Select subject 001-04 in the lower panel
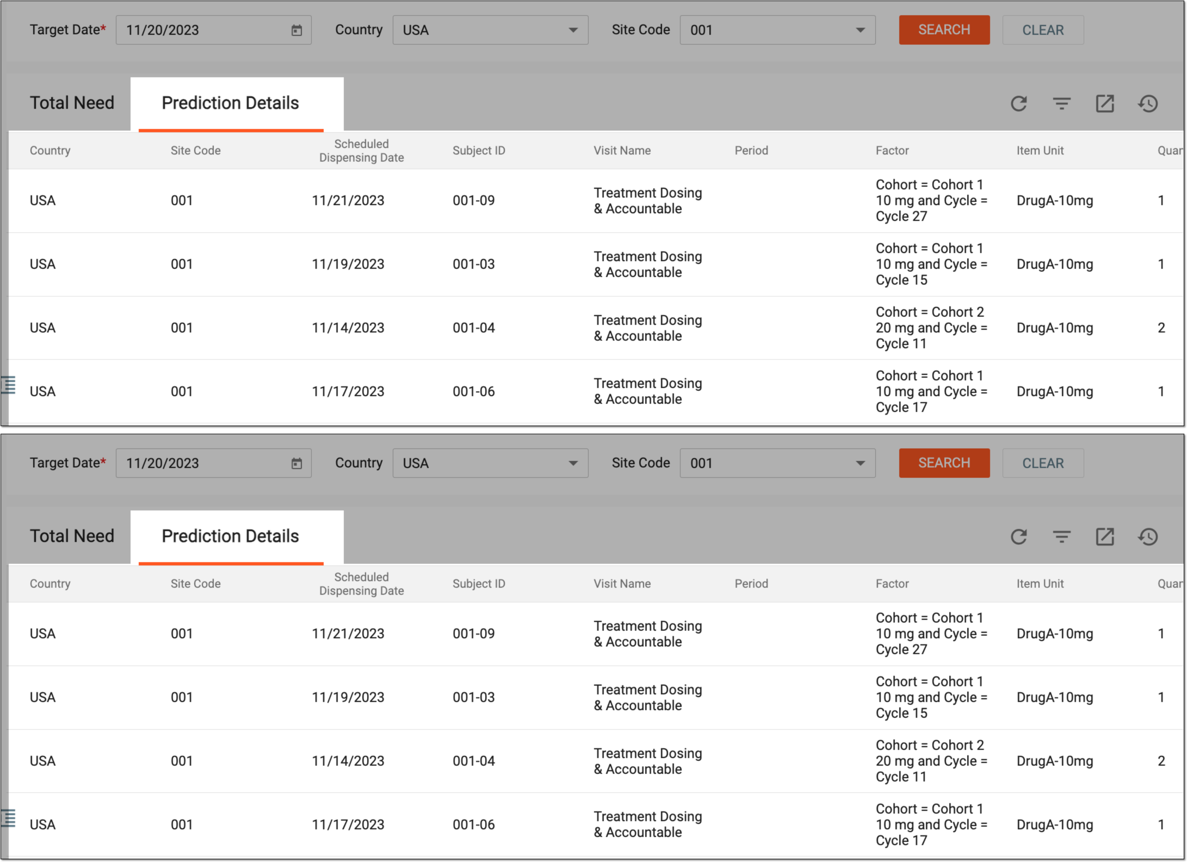The image size is (1187, 862). click(474, 761)
